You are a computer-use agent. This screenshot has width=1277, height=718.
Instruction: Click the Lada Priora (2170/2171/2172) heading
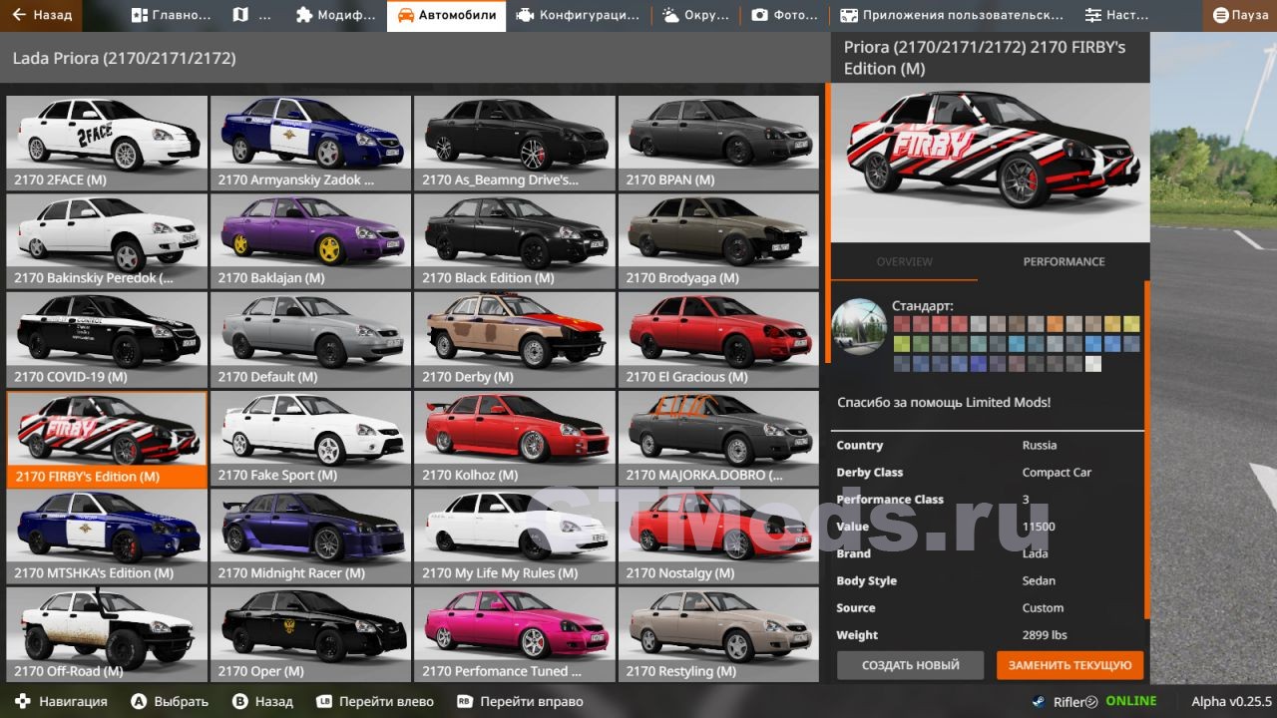point(124,58)
